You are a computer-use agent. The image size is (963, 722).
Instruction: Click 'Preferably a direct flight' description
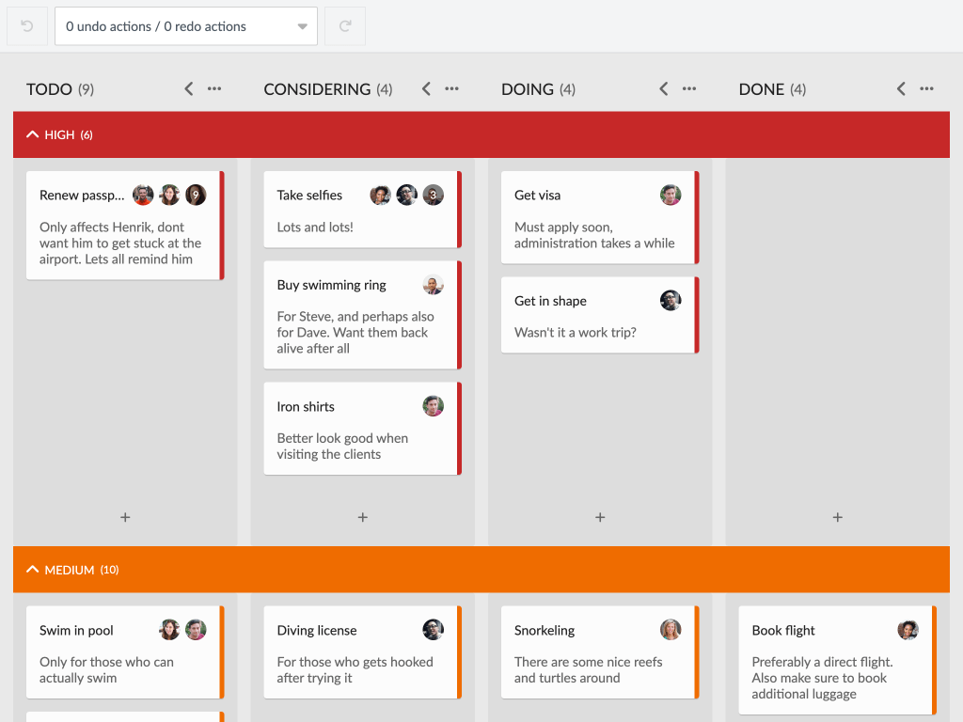(x=822, y=678)
